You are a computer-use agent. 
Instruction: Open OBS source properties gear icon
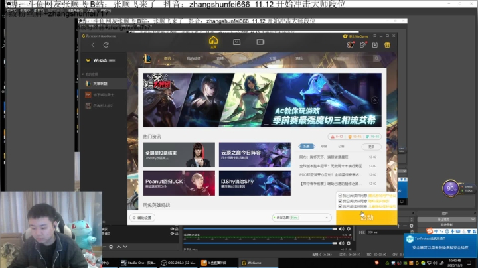pyautogui.click(x=111, y=247)
